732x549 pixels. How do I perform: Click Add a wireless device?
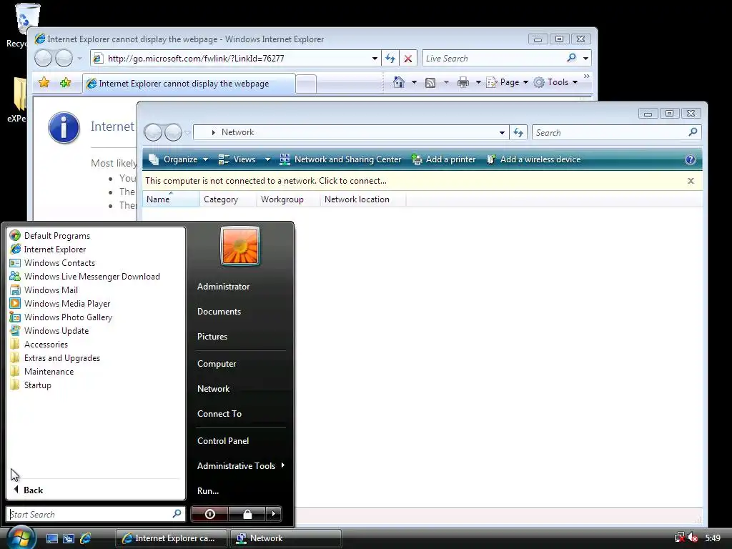coord(533,159)
